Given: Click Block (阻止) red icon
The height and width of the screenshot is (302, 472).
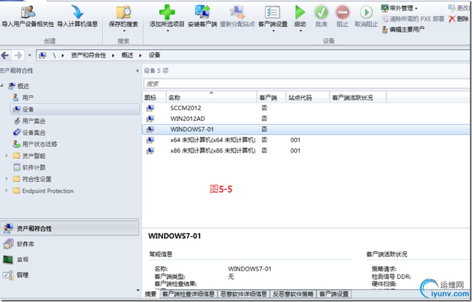Looking at the screenshot, I should (x=343, y=12).
